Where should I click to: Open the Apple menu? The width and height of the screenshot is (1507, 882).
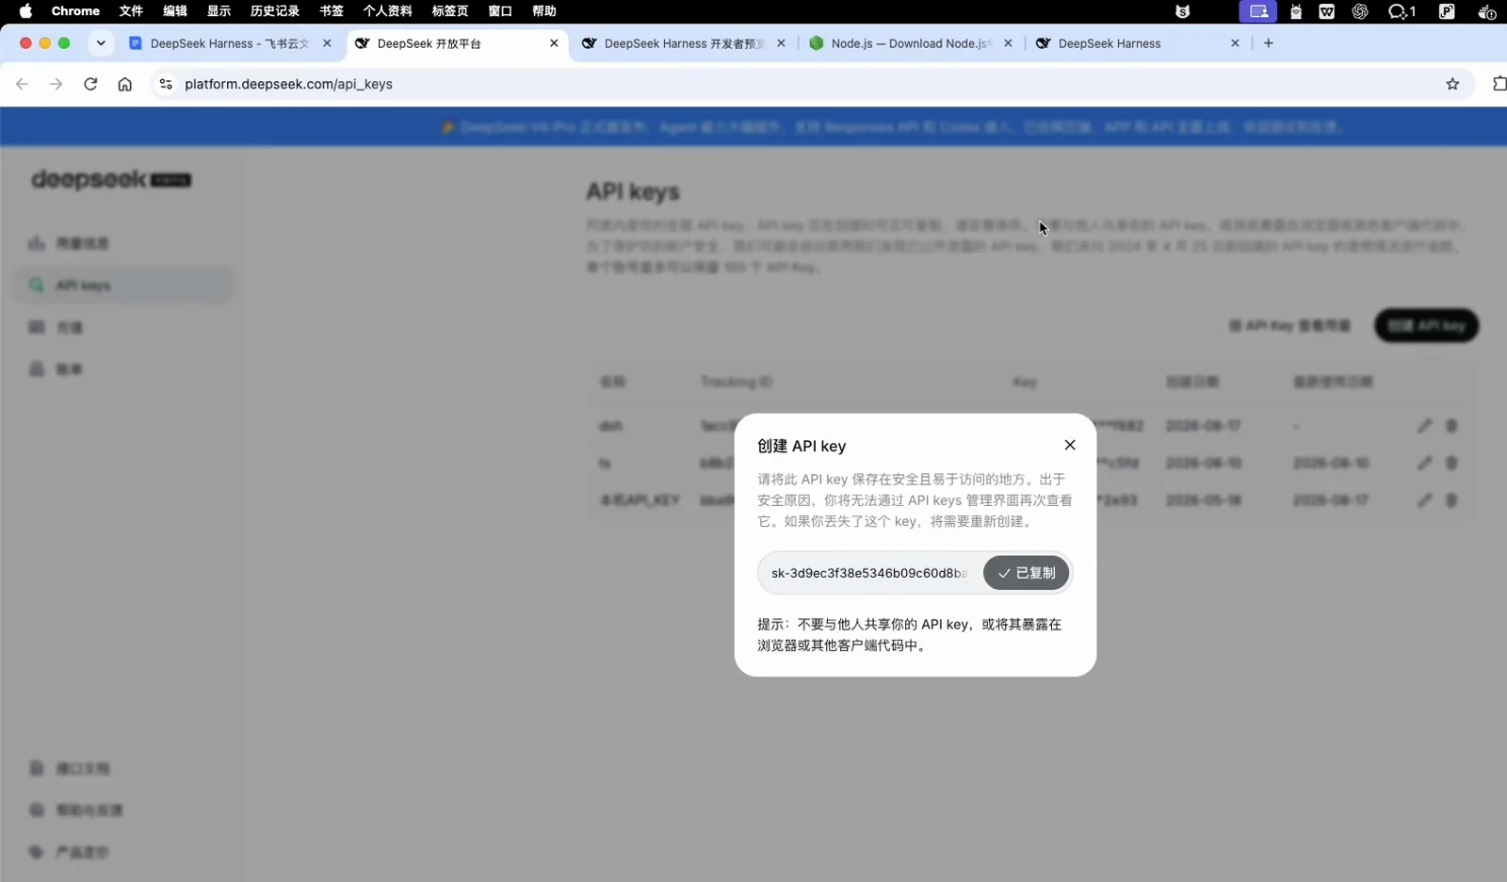(x=25, y=11)
